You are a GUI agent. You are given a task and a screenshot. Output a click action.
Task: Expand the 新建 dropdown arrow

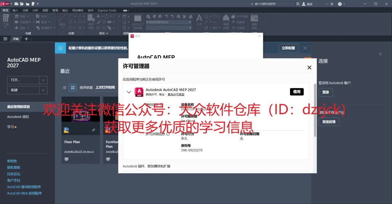click(x=43, y=90)
